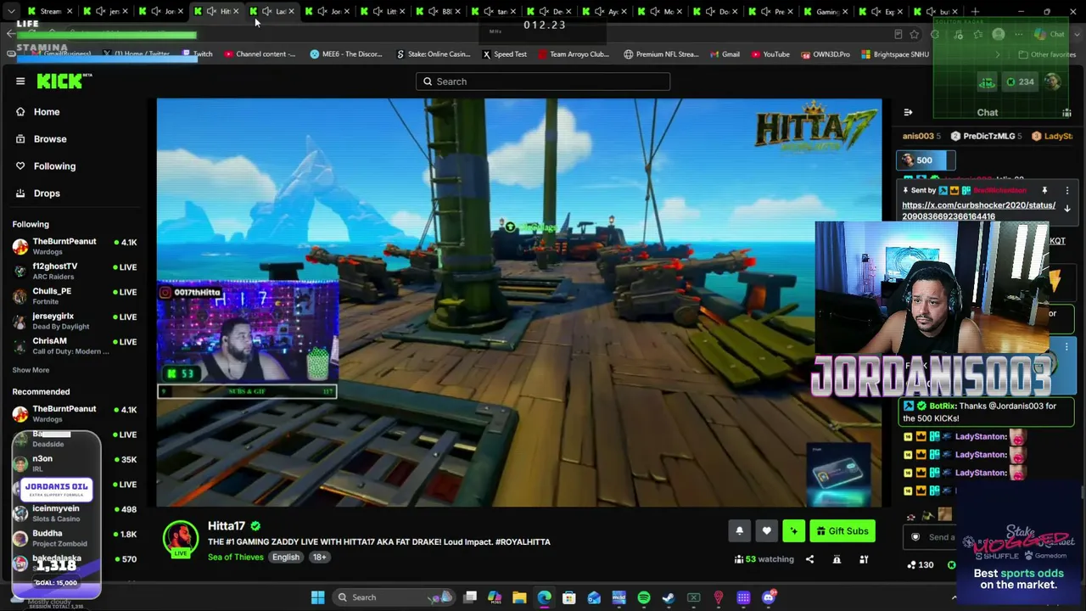Open Buddha recommended channel
The height and width of the screenshot is (611, 1086).
click(x=75, y=538)
